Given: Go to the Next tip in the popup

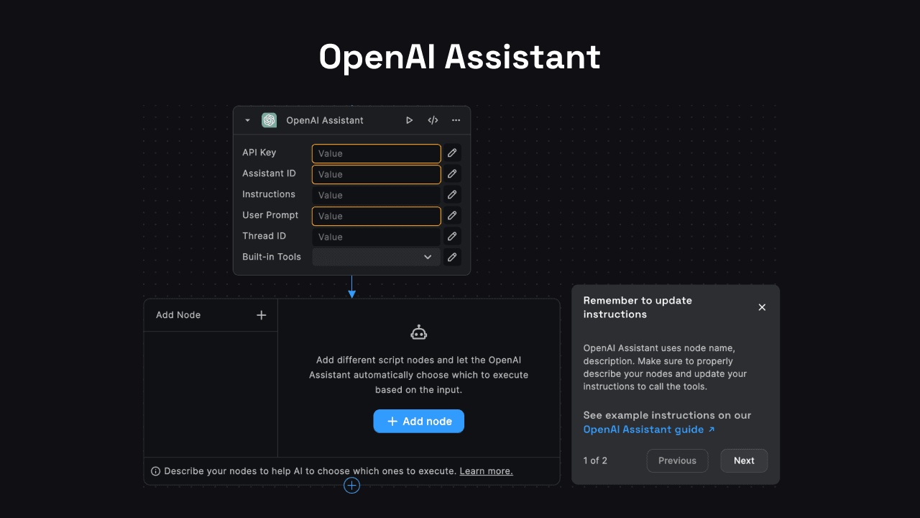Looking at the screenshot, I should click(744, 460).
